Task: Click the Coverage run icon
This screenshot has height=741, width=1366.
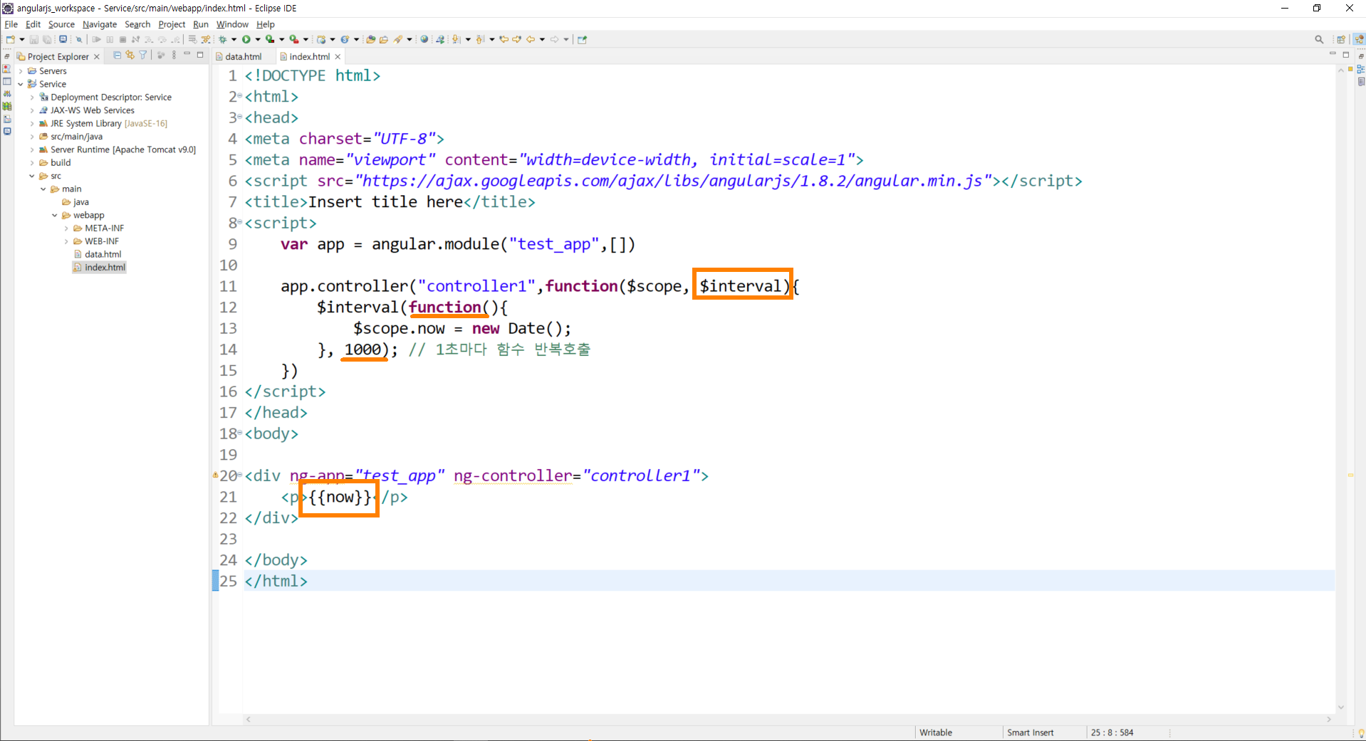Action: (270, 40)
